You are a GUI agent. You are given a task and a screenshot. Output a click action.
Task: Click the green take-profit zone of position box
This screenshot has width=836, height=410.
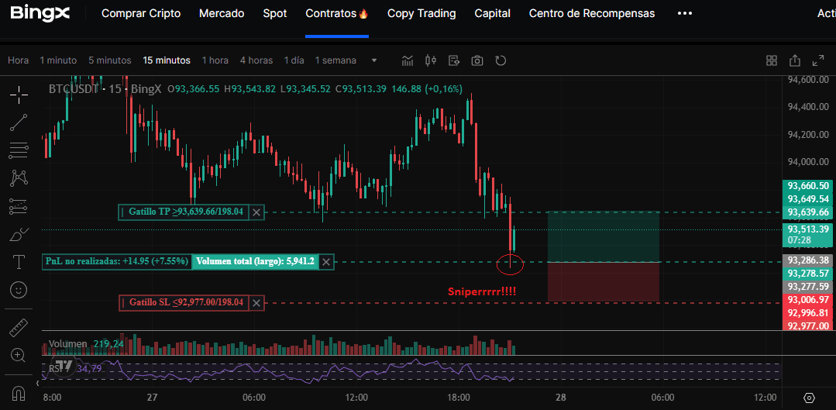(604, 236)
